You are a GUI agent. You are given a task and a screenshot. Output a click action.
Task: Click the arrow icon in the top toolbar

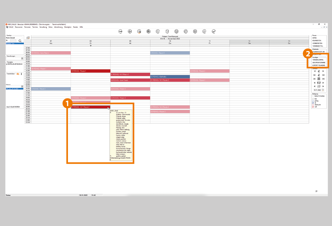(x=120, y=31)
